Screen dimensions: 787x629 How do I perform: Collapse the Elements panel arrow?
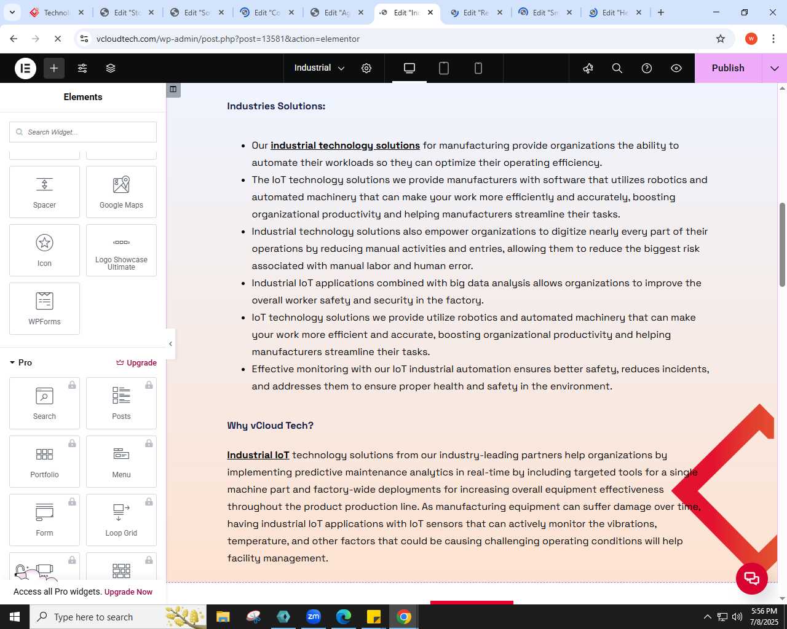point(170,344)
